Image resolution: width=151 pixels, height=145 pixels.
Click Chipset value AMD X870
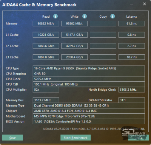tap(89, 111)
